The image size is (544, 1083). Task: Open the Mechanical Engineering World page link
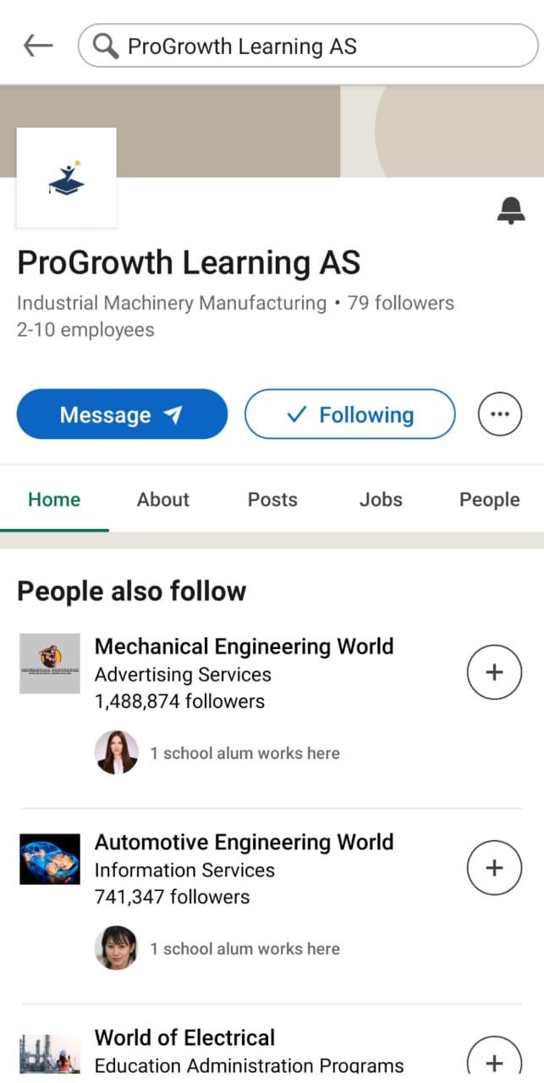[x=244, y=646]
